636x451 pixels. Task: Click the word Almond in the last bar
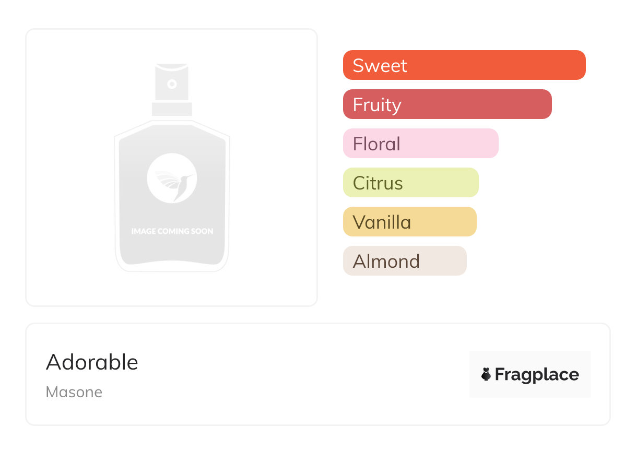click(386, 261)
